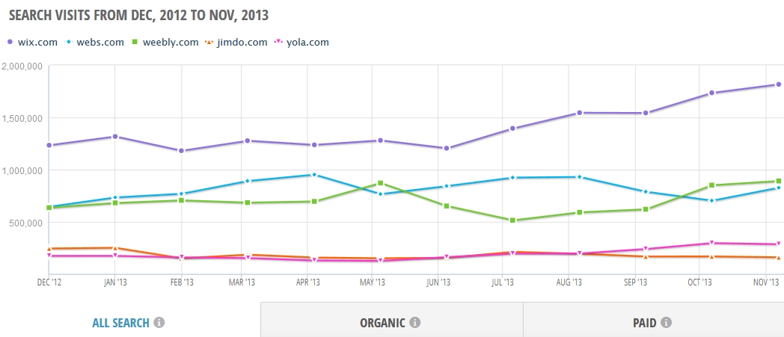This screenshot has width=784, height=337.
Task: Open the PAID info icon
Action: pyautogui.click(x=666, y=323)
